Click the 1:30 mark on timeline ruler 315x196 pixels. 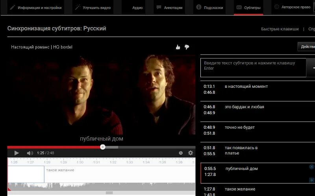pyautogui.click(x=80, y=162)
